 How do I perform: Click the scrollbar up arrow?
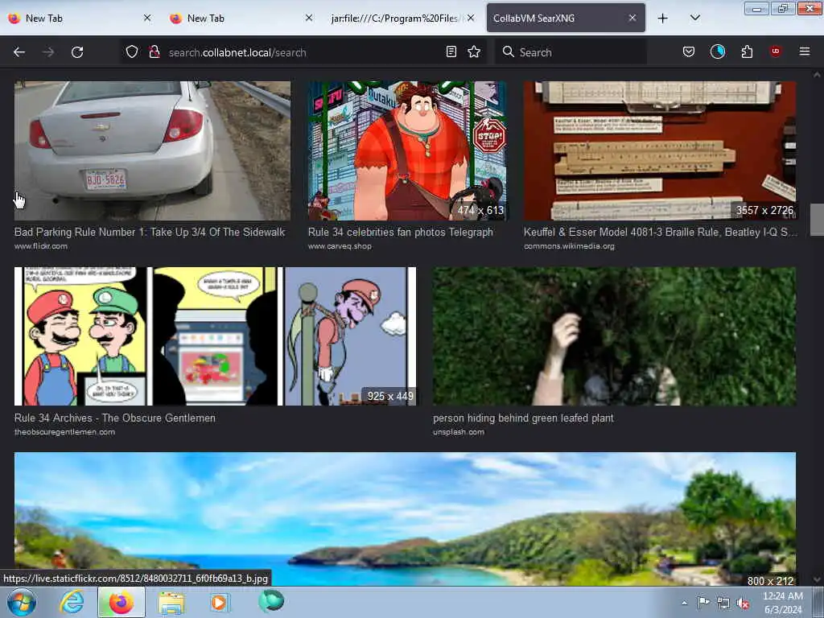pyautogui.click(x=817, y=75)
